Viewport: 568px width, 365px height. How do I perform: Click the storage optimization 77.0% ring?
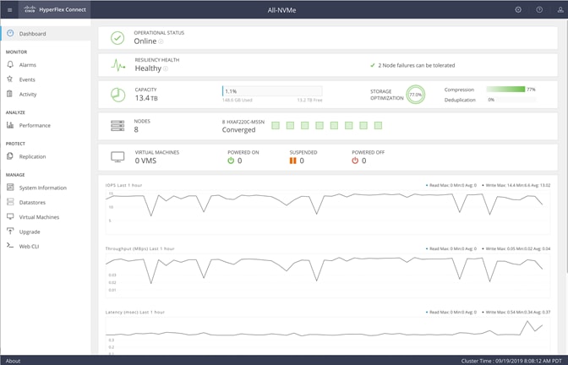(x=416, y=95)
